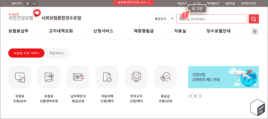The image size is (268, 119).
Task: Click the 사회보험통합징수포털 title
Action: click(x=61, y=18)
